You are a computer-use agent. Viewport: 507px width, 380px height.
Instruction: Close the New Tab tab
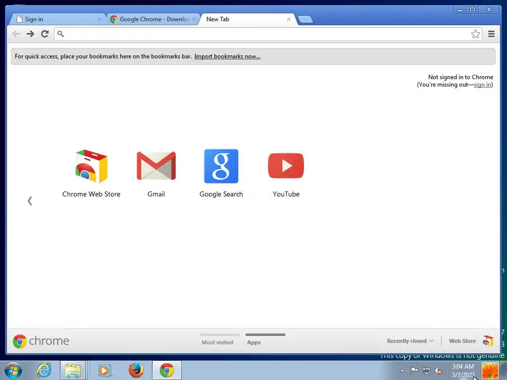pyautogui.click(x=289, y=19)
